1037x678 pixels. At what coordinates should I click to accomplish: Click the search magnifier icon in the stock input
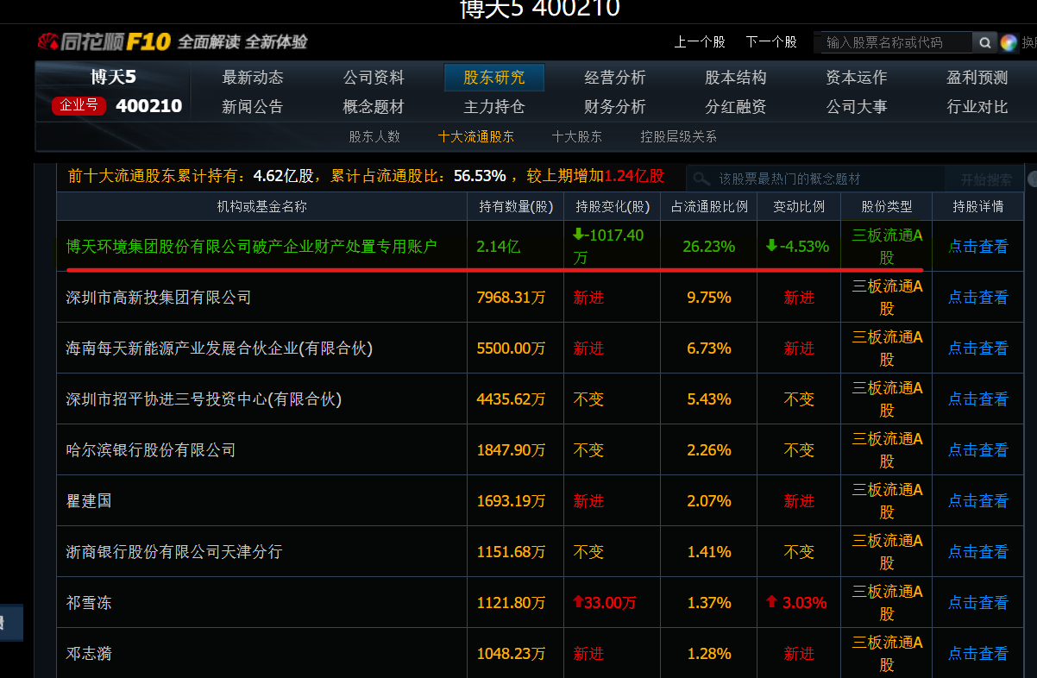984,42
